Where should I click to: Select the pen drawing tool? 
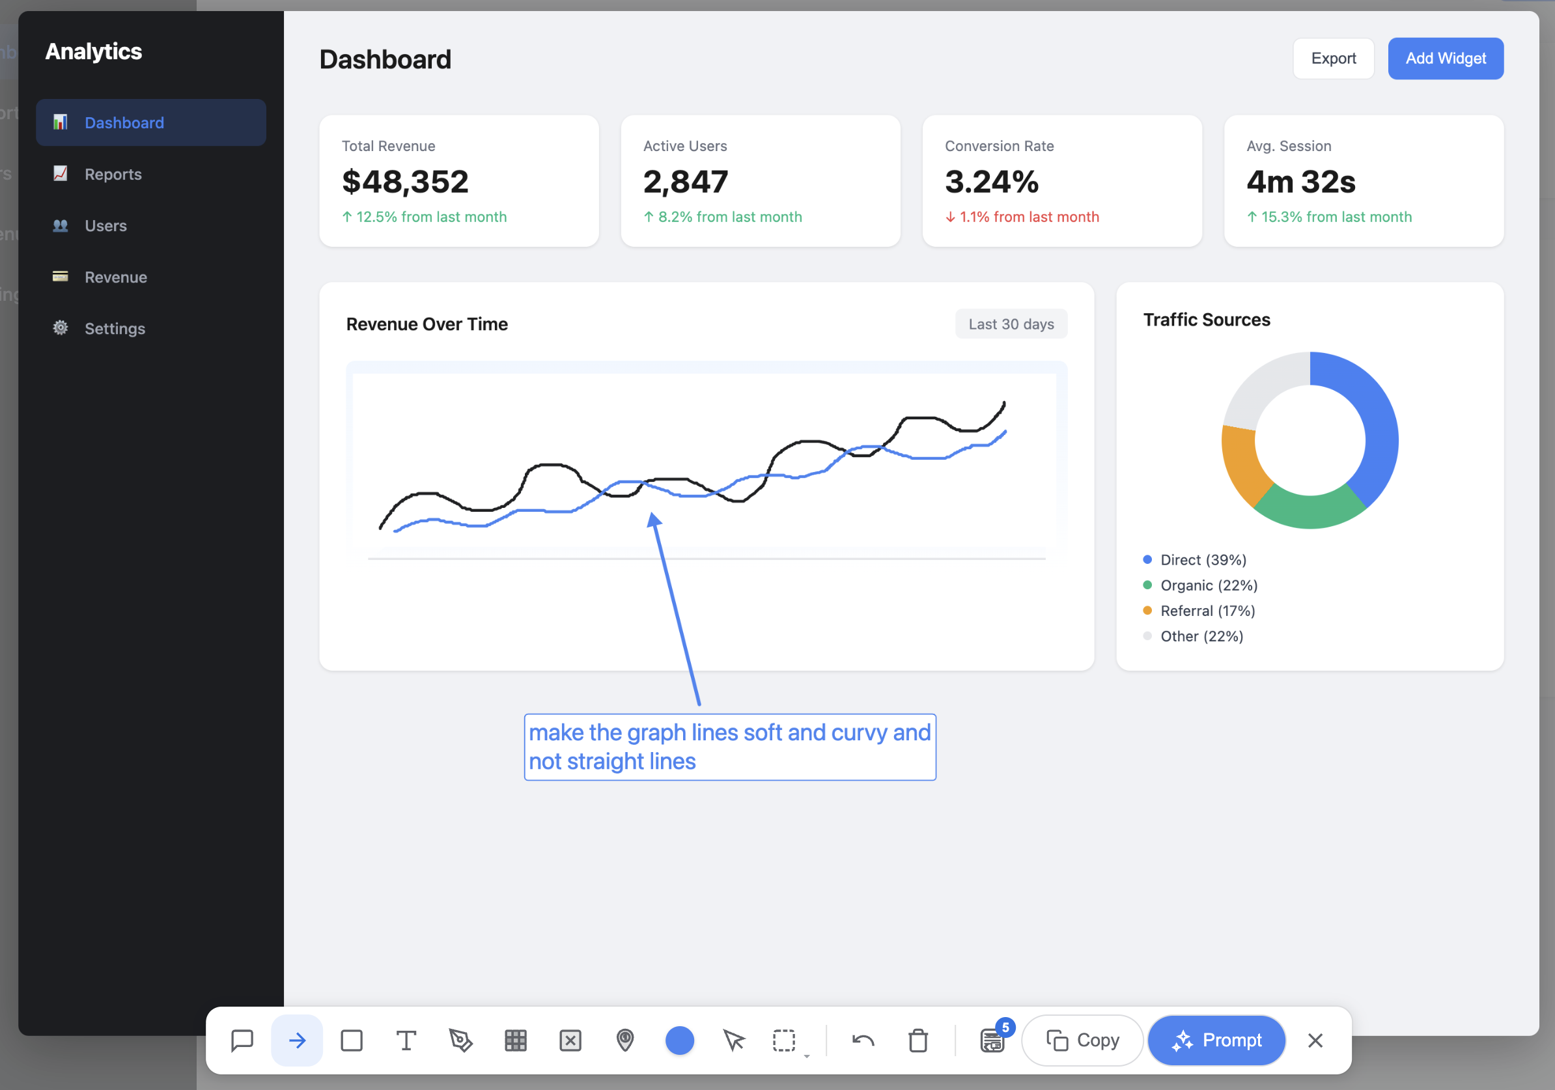(460, 1041)
